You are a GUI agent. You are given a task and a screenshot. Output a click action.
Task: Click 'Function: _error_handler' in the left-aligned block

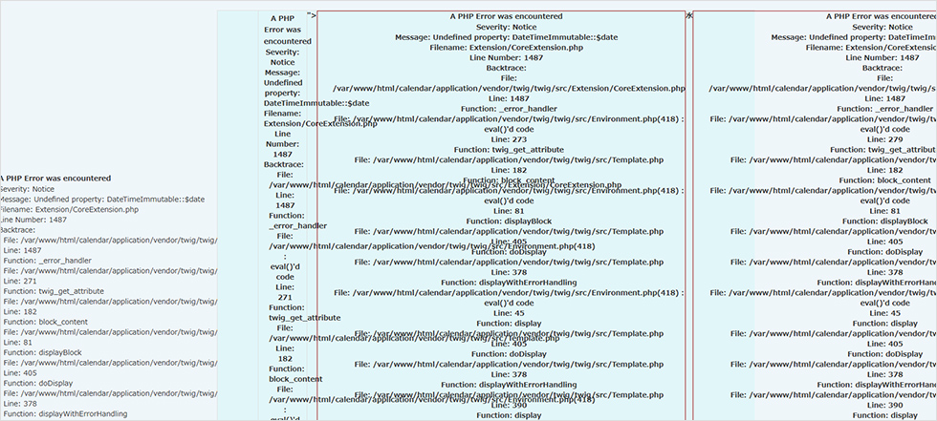pyautogui.click(x=47, y=261)
